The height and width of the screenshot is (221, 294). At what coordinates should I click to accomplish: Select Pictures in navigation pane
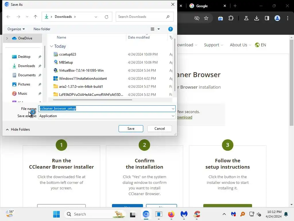24,84
